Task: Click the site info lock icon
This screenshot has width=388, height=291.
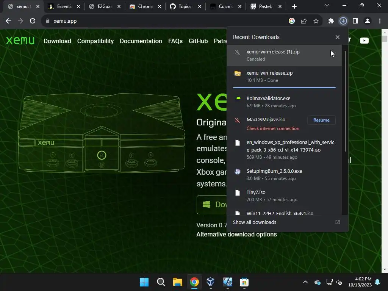Action: point(47,21)
